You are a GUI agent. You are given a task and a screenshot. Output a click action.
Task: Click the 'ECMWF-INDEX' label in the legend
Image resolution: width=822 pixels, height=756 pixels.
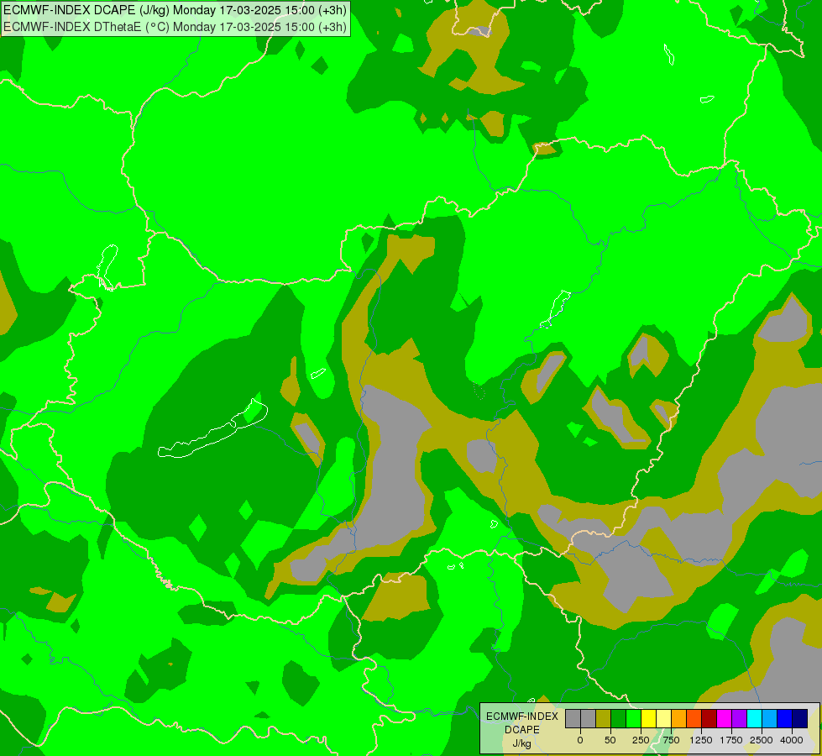(x=522, y=717)
